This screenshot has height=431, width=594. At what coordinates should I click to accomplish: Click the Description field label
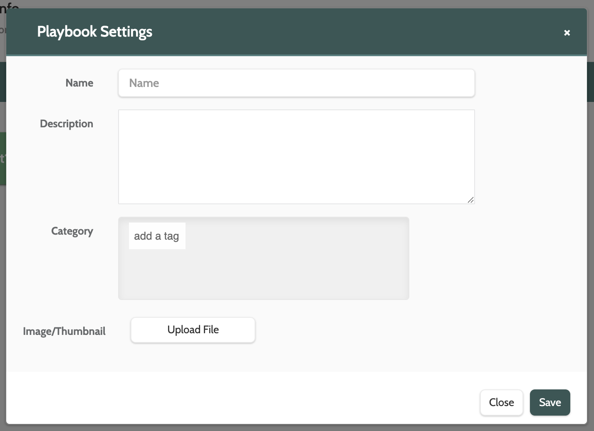tap(67, 124)
